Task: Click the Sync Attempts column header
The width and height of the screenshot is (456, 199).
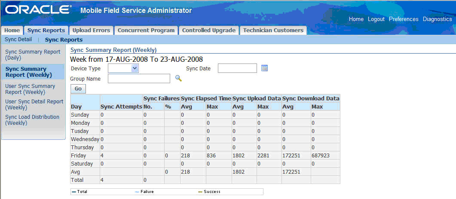Action: tap(121, 107)
